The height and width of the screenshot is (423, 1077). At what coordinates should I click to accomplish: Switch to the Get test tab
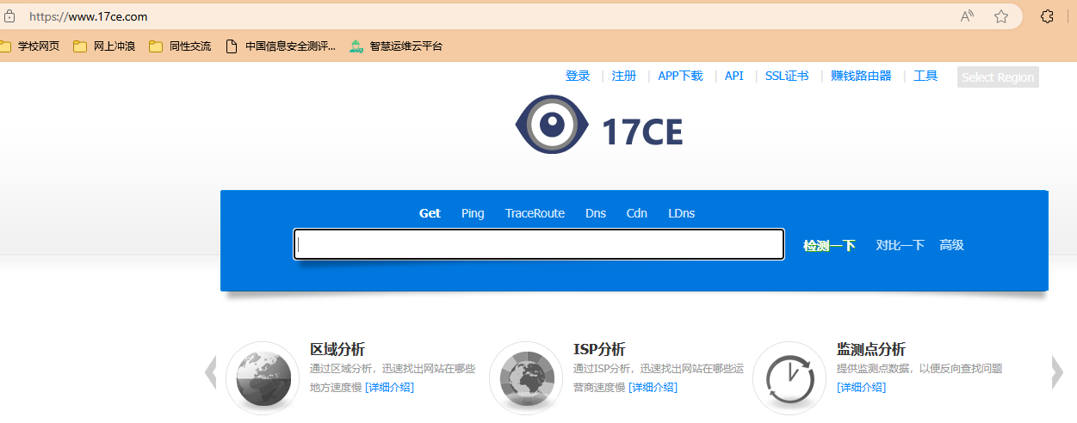point(430,213)
